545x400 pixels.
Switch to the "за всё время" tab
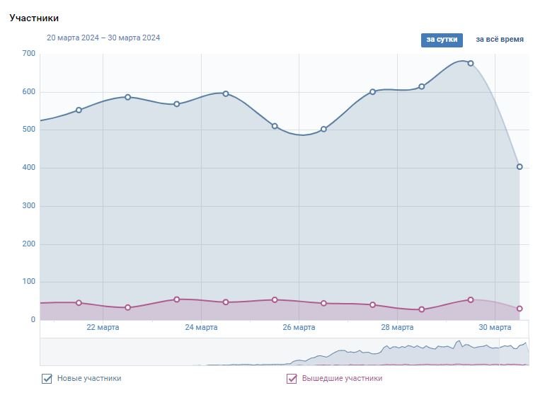tap(500, 40)
